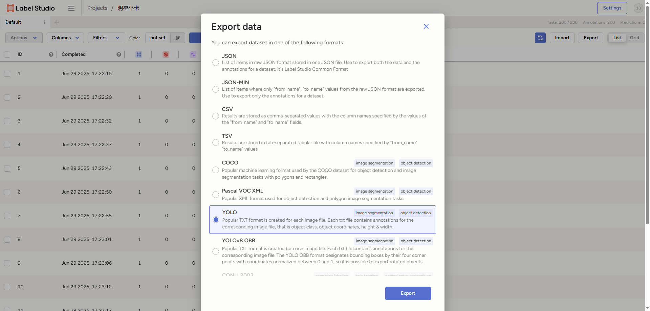
Task: Click the refresh data icon button
Action: point(540,38)
